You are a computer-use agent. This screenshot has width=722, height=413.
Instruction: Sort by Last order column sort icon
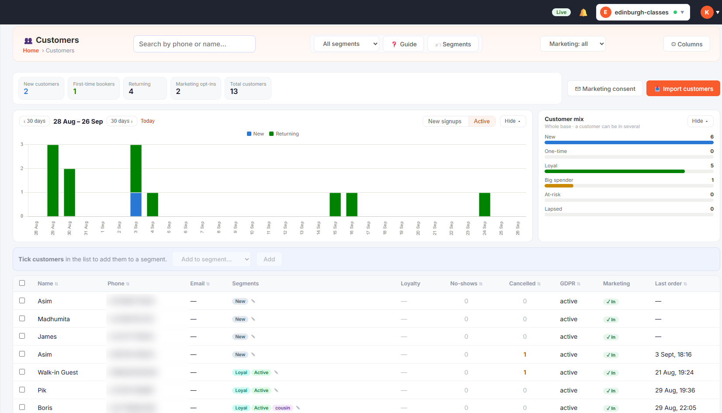pos(685,284)
